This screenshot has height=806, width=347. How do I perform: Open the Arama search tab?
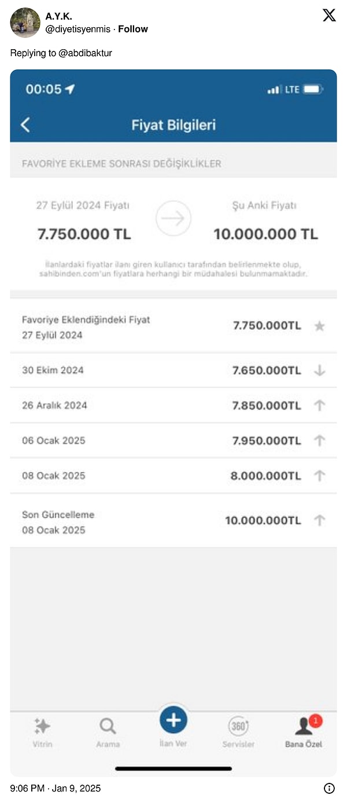[108, 733]
